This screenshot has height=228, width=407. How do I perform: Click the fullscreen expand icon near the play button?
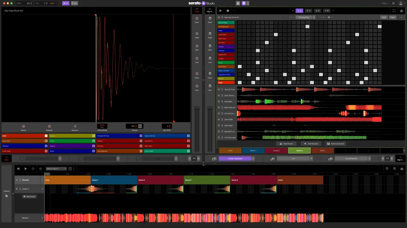click(x=394, y=11)
